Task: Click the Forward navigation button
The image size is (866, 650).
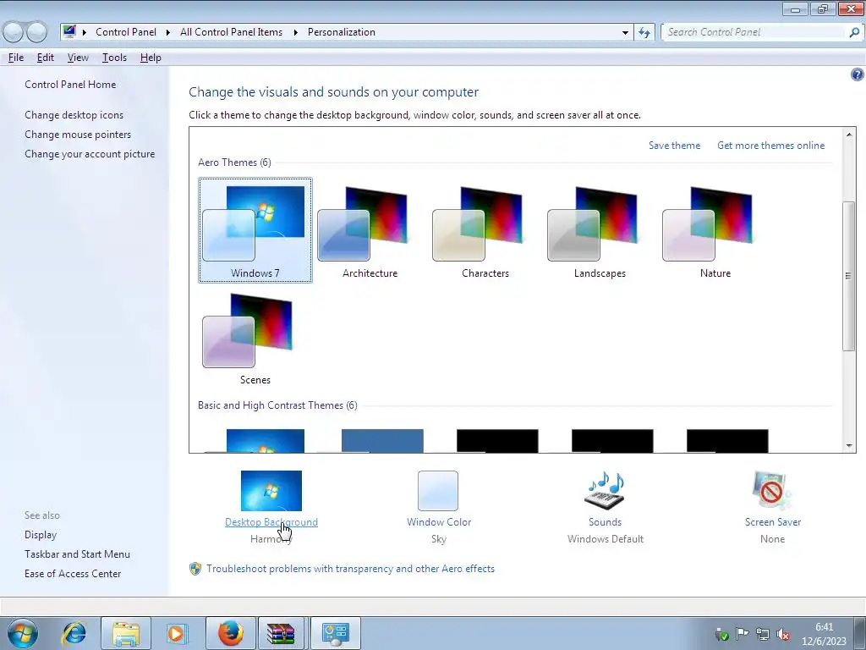Action: (37, 32)
